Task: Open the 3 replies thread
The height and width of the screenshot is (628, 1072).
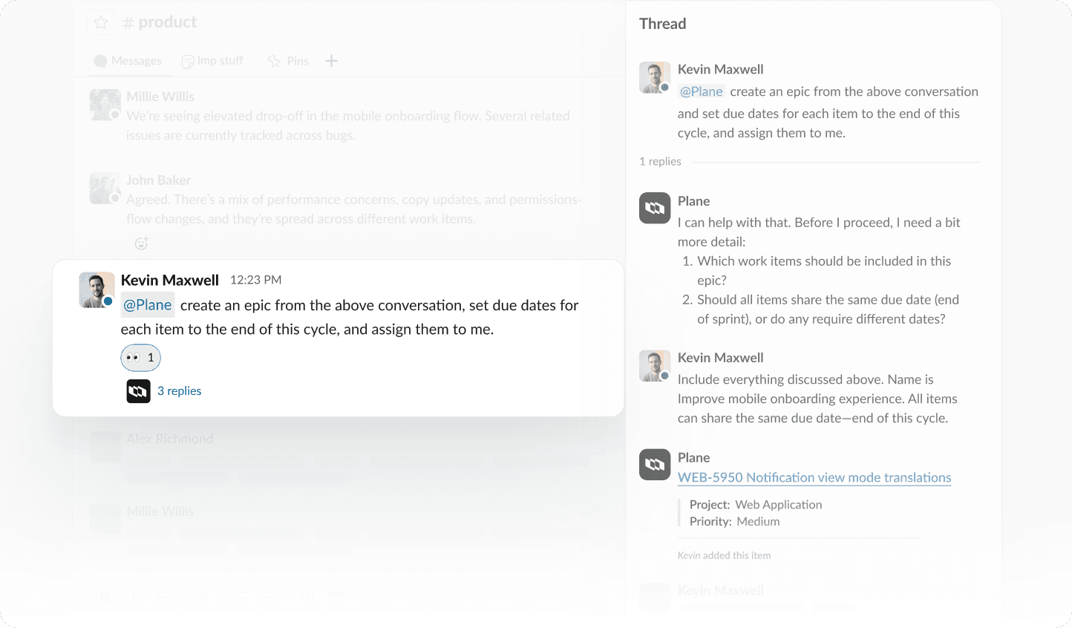Action: click(180, 390)
